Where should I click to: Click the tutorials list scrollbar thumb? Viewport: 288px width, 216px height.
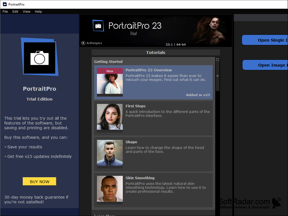[x=217, y=76]
